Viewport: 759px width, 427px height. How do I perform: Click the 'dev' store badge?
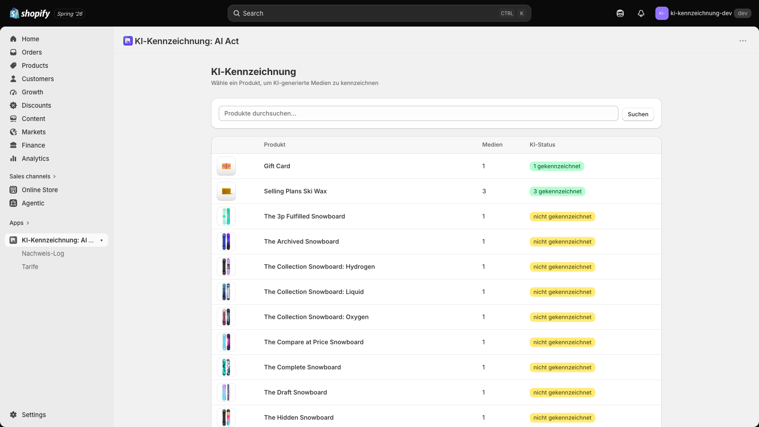tap(742, 13)
